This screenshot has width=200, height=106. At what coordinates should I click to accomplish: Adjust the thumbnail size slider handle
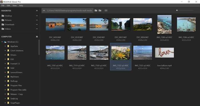(x=177, y=10)
